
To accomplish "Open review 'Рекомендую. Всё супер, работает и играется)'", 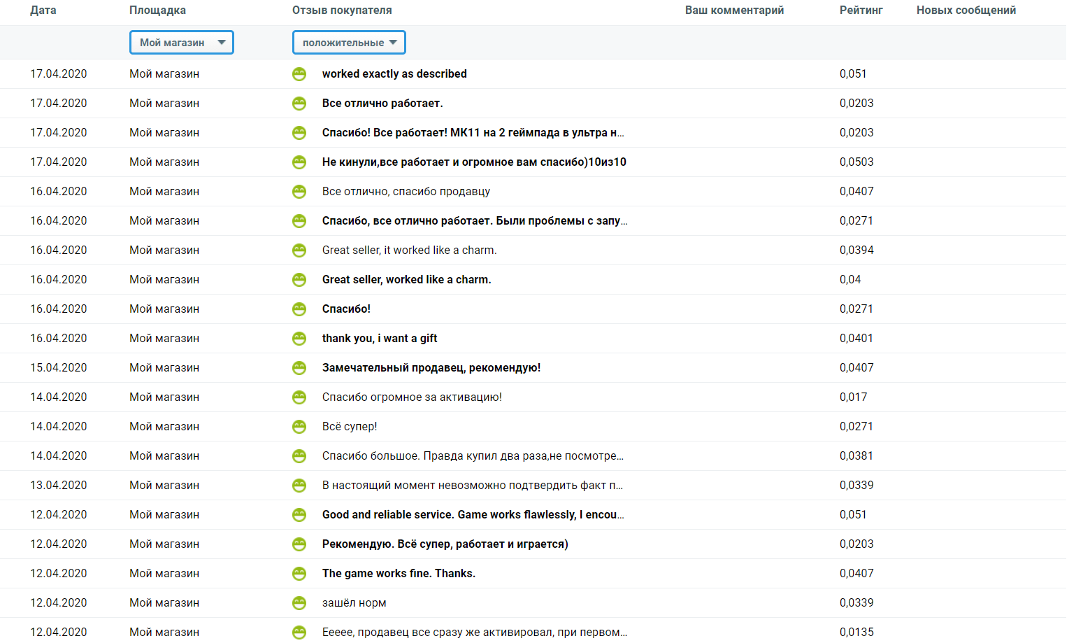I will [445, 544].
